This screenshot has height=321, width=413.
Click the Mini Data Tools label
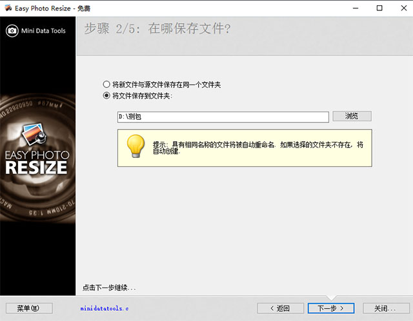coord(43,31)
